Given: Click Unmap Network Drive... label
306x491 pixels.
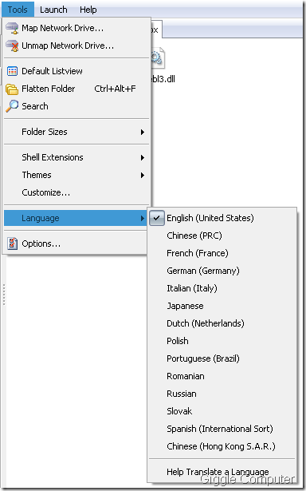Looking at the screenshot, I should (x=68, y=46).
